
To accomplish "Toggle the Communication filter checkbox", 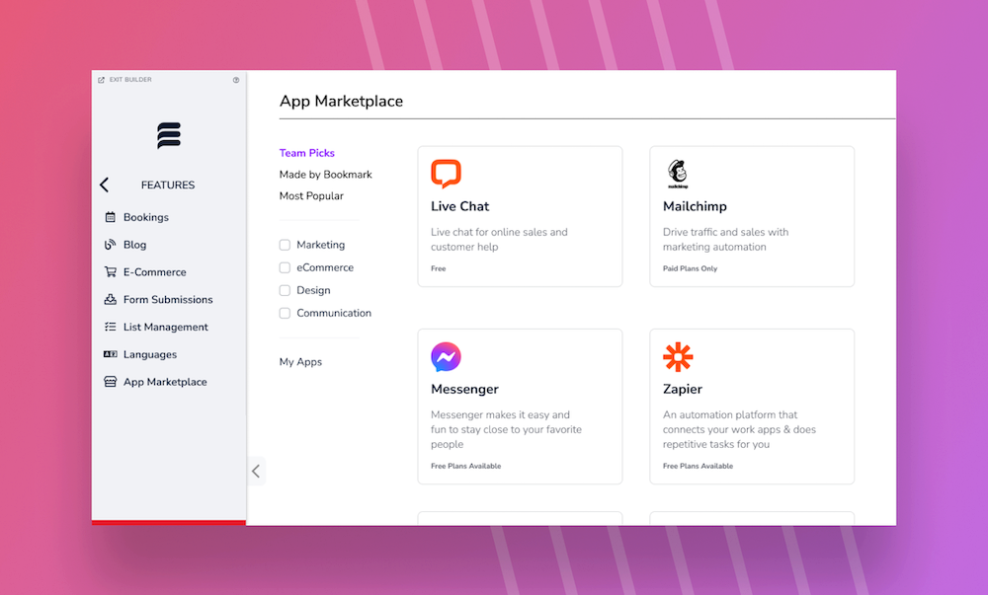I will click(285, 313).
